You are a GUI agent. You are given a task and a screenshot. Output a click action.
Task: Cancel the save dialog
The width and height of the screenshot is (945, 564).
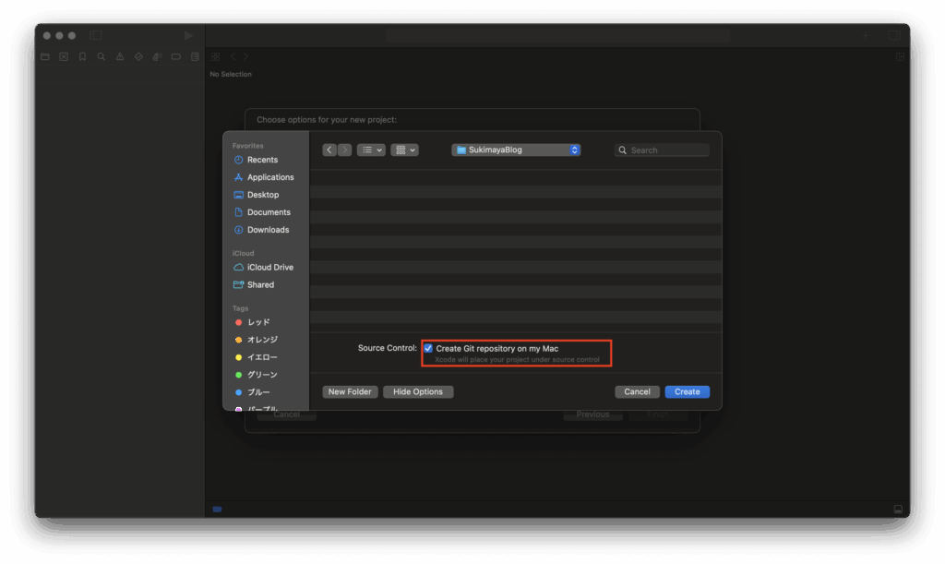[x=637, y=391]
